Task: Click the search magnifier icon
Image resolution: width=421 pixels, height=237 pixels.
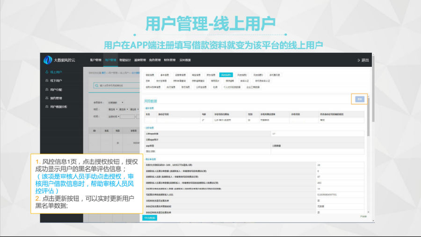Action: (96, 86)
